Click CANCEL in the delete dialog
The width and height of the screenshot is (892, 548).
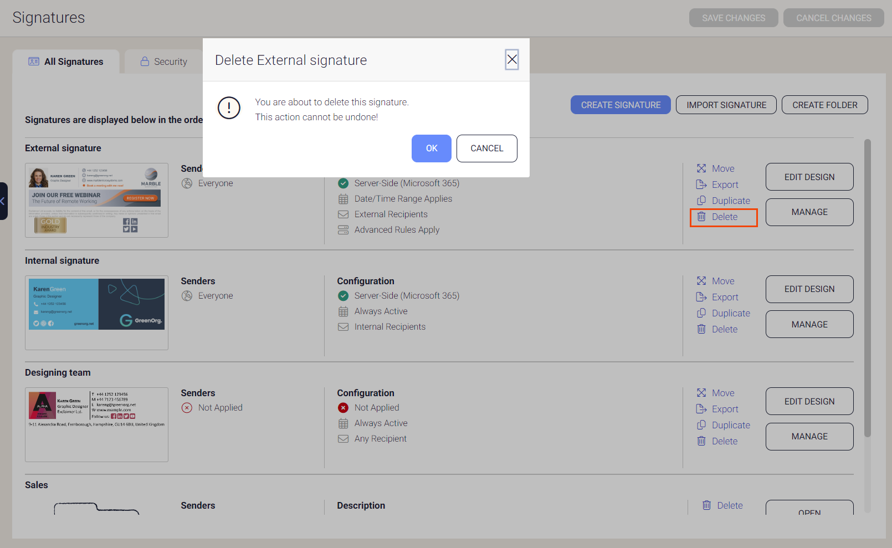[x=486, y=148]
